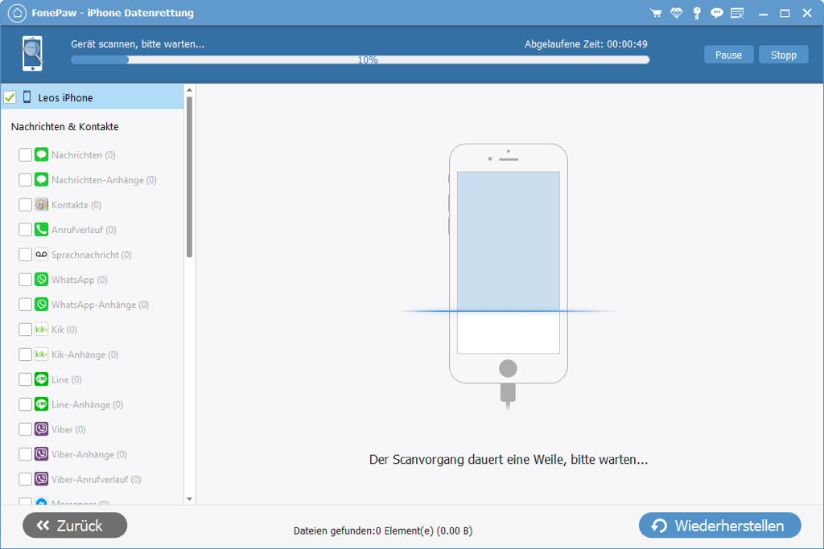Check the Anrufverlauf checkbox
Screen dimensions: 824x549
[25, 229]
